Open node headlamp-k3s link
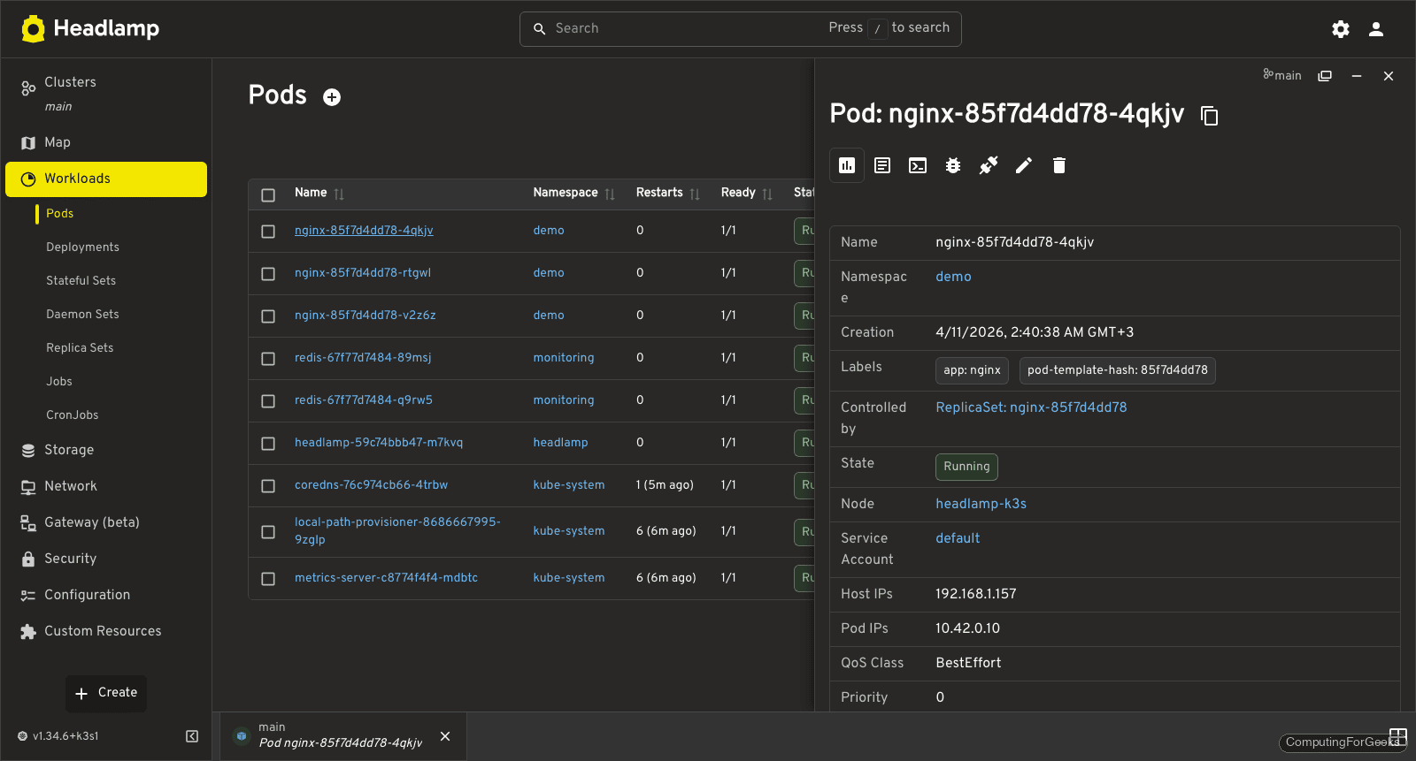The width and height of the screenshot is (1416, 761). 981,504
